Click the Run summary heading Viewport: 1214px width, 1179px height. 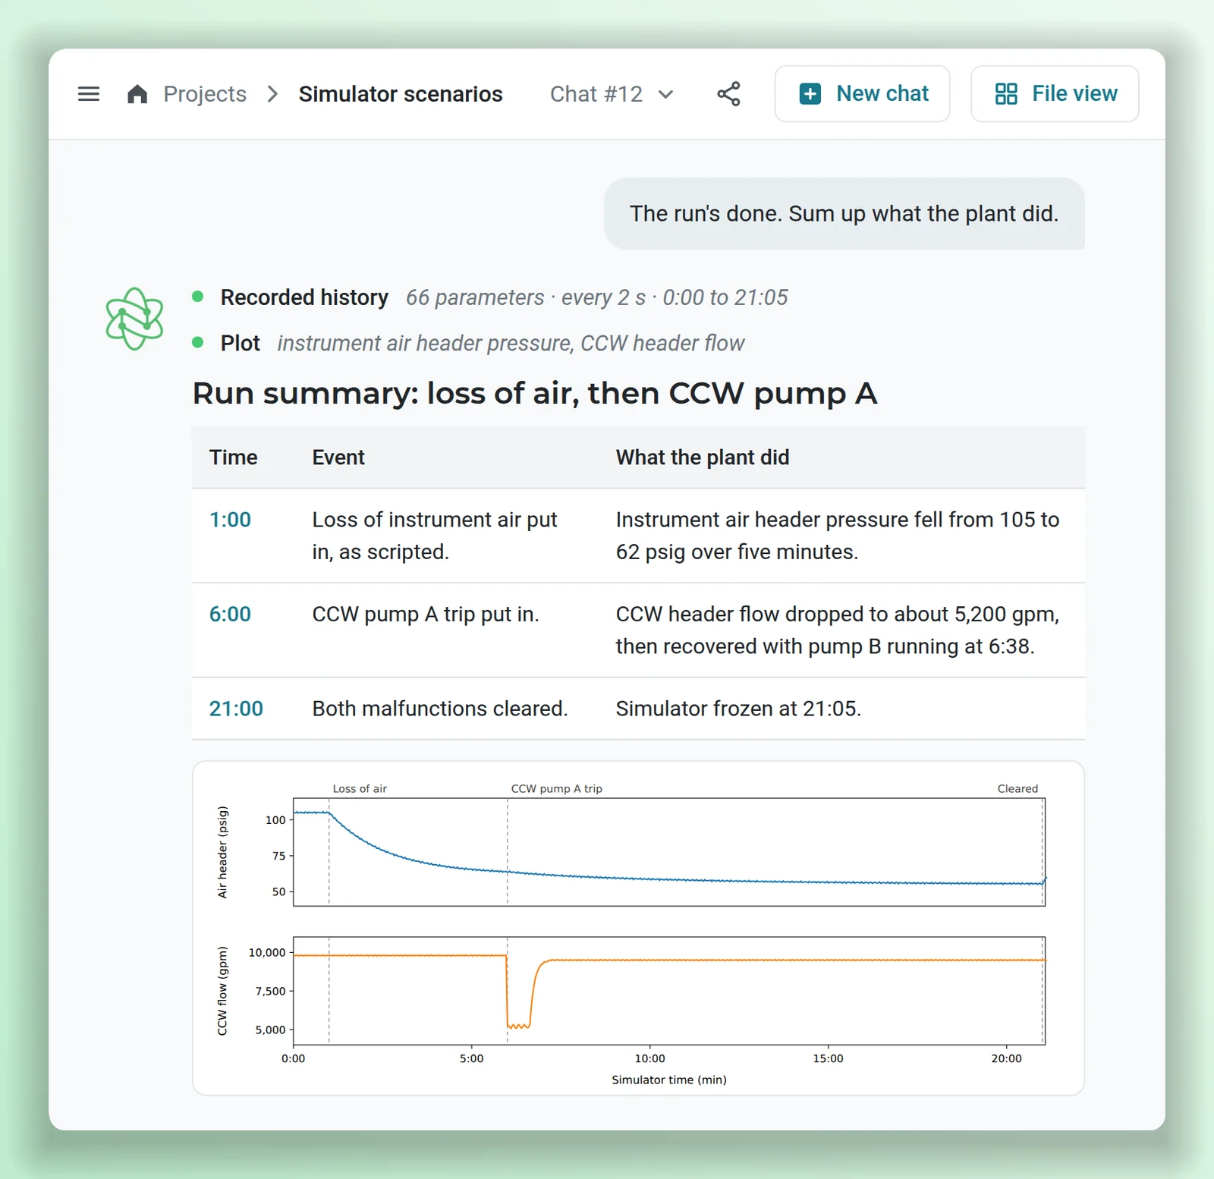click(x=534, y=393)
